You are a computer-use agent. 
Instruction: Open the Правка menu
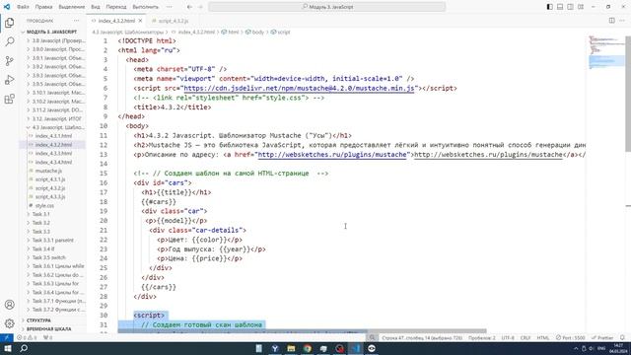click(43, 7)
